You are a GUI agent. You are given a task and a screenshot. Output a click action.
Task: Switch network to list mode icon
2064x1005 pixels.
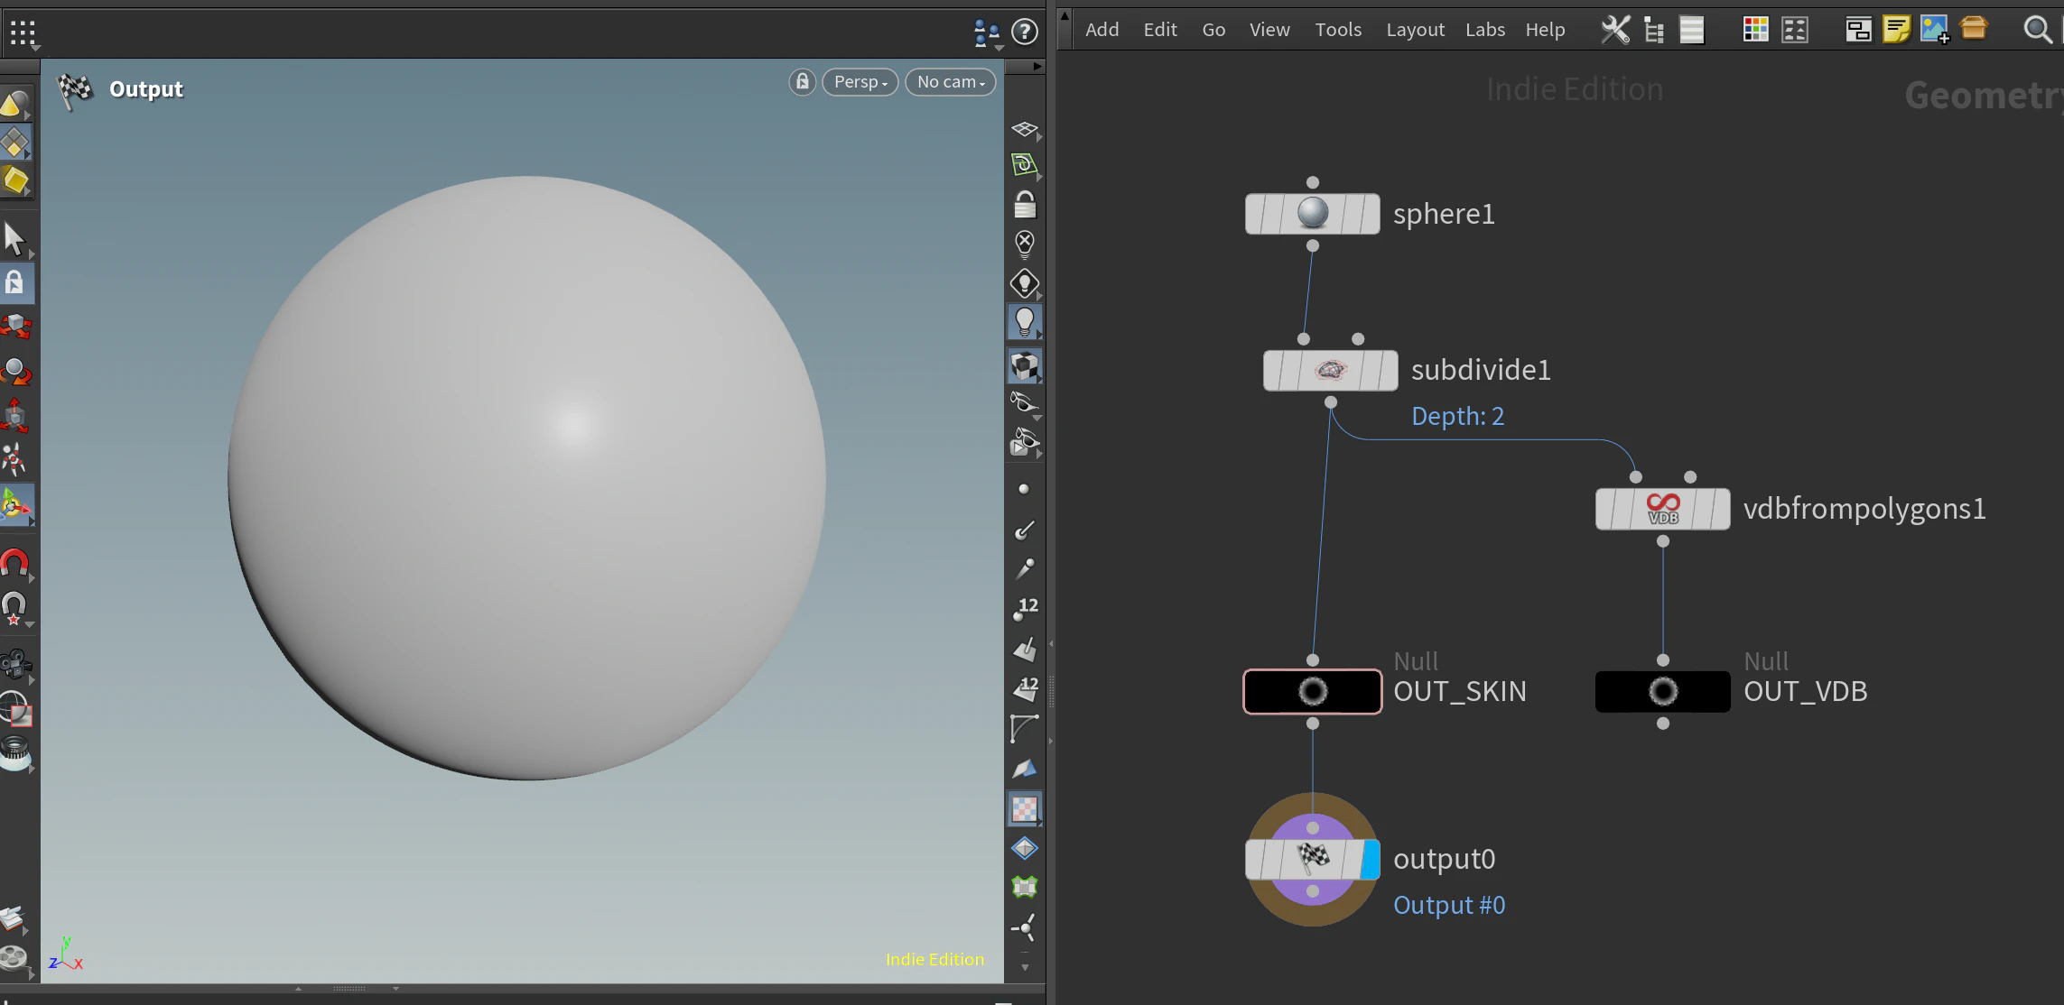point(1692,30)
